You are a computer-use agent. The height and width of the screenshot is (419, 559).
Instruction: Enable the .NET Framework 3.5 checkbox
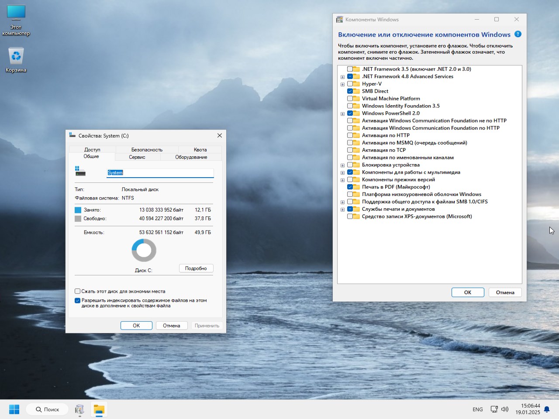(x=350, y=69)
